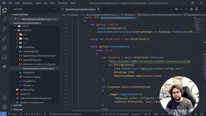206x116 pixels.
Task: Select language mode C# in status bar
Action: [x=163, y=114]
